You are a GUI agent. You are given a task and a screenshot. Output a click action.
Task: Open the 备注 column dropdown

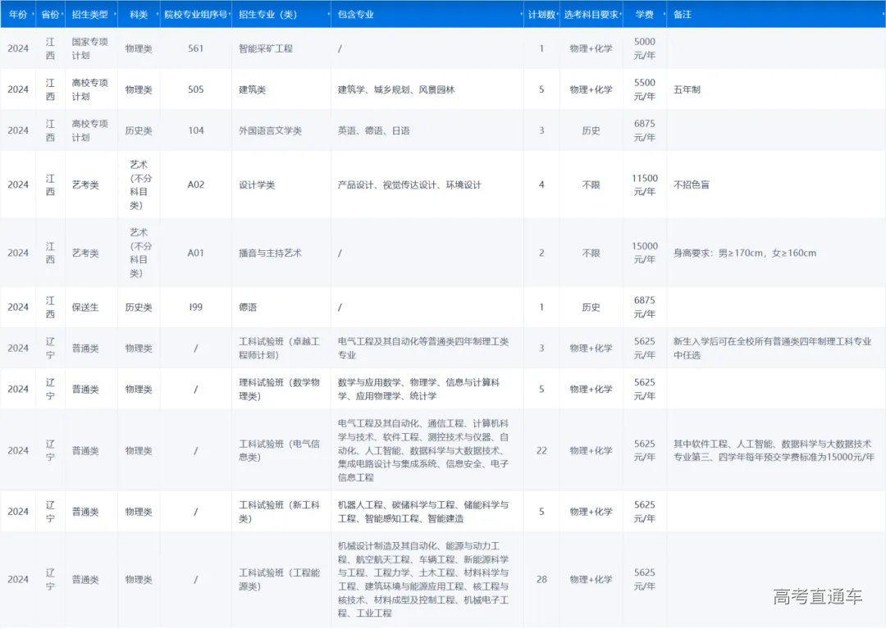(x=882, y=14)
